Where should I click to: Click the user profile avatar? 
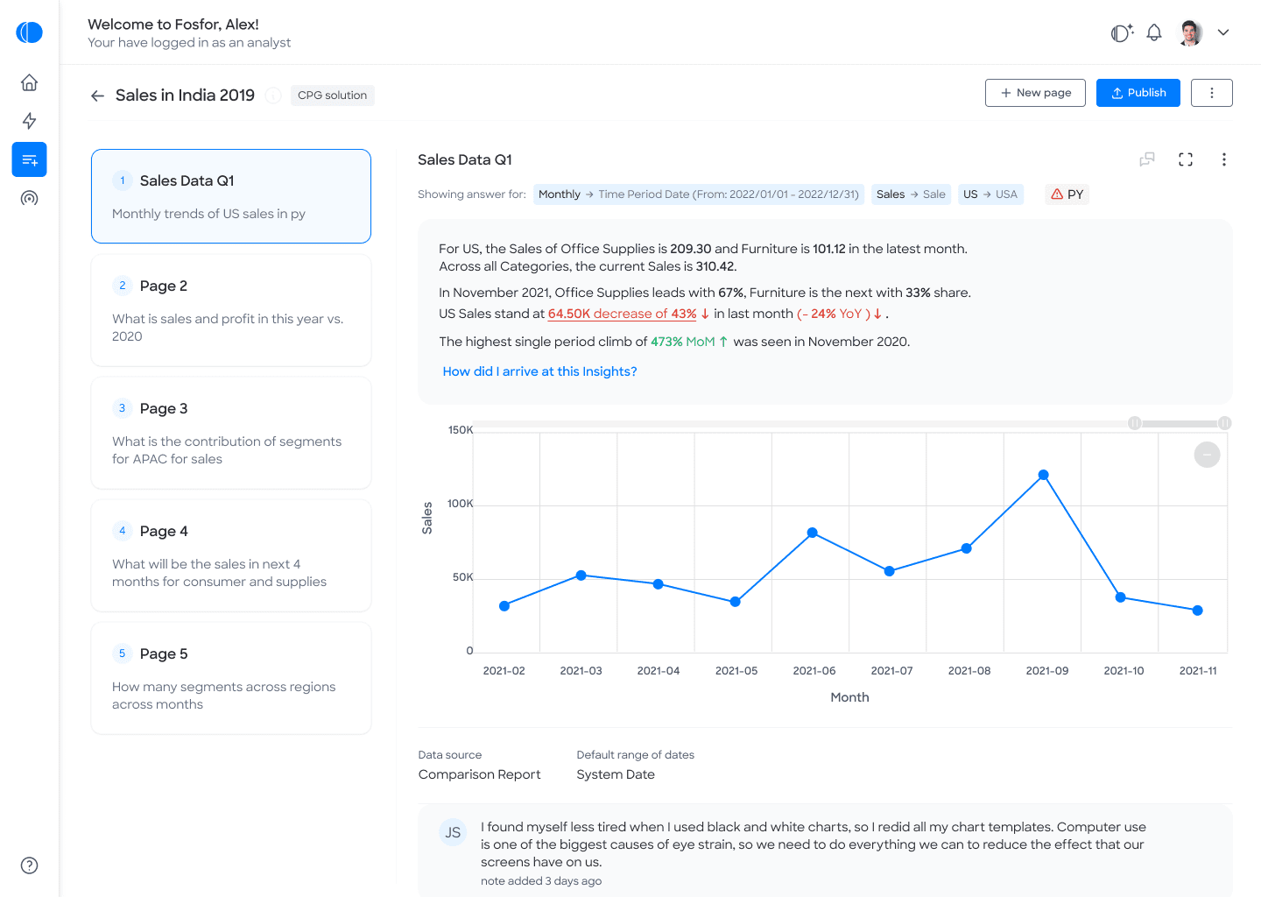pos(1190,32)
